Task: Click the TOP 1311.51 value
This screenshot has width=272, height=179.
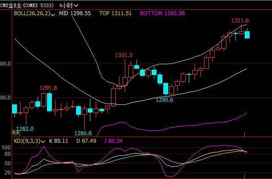Action: 115,13
